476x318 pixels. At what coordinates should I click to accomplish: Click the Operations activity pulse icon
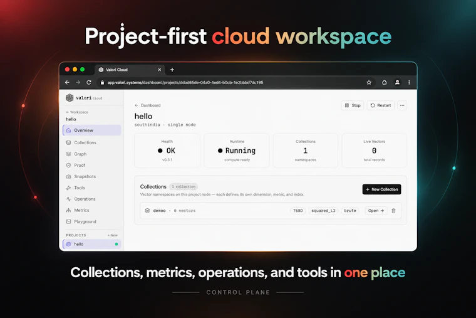click(x=69, y=199)
